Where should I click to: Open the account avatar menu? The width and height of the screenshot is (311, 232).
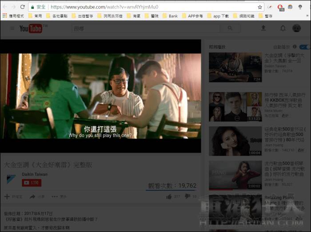coord(296,28)
